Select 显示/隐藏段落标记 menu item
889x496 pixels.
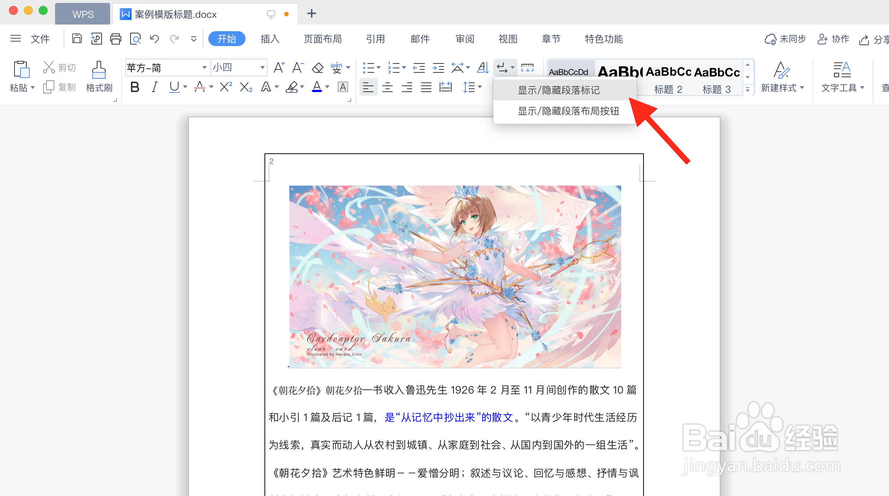pyautogui.click(x=565, y=90)
